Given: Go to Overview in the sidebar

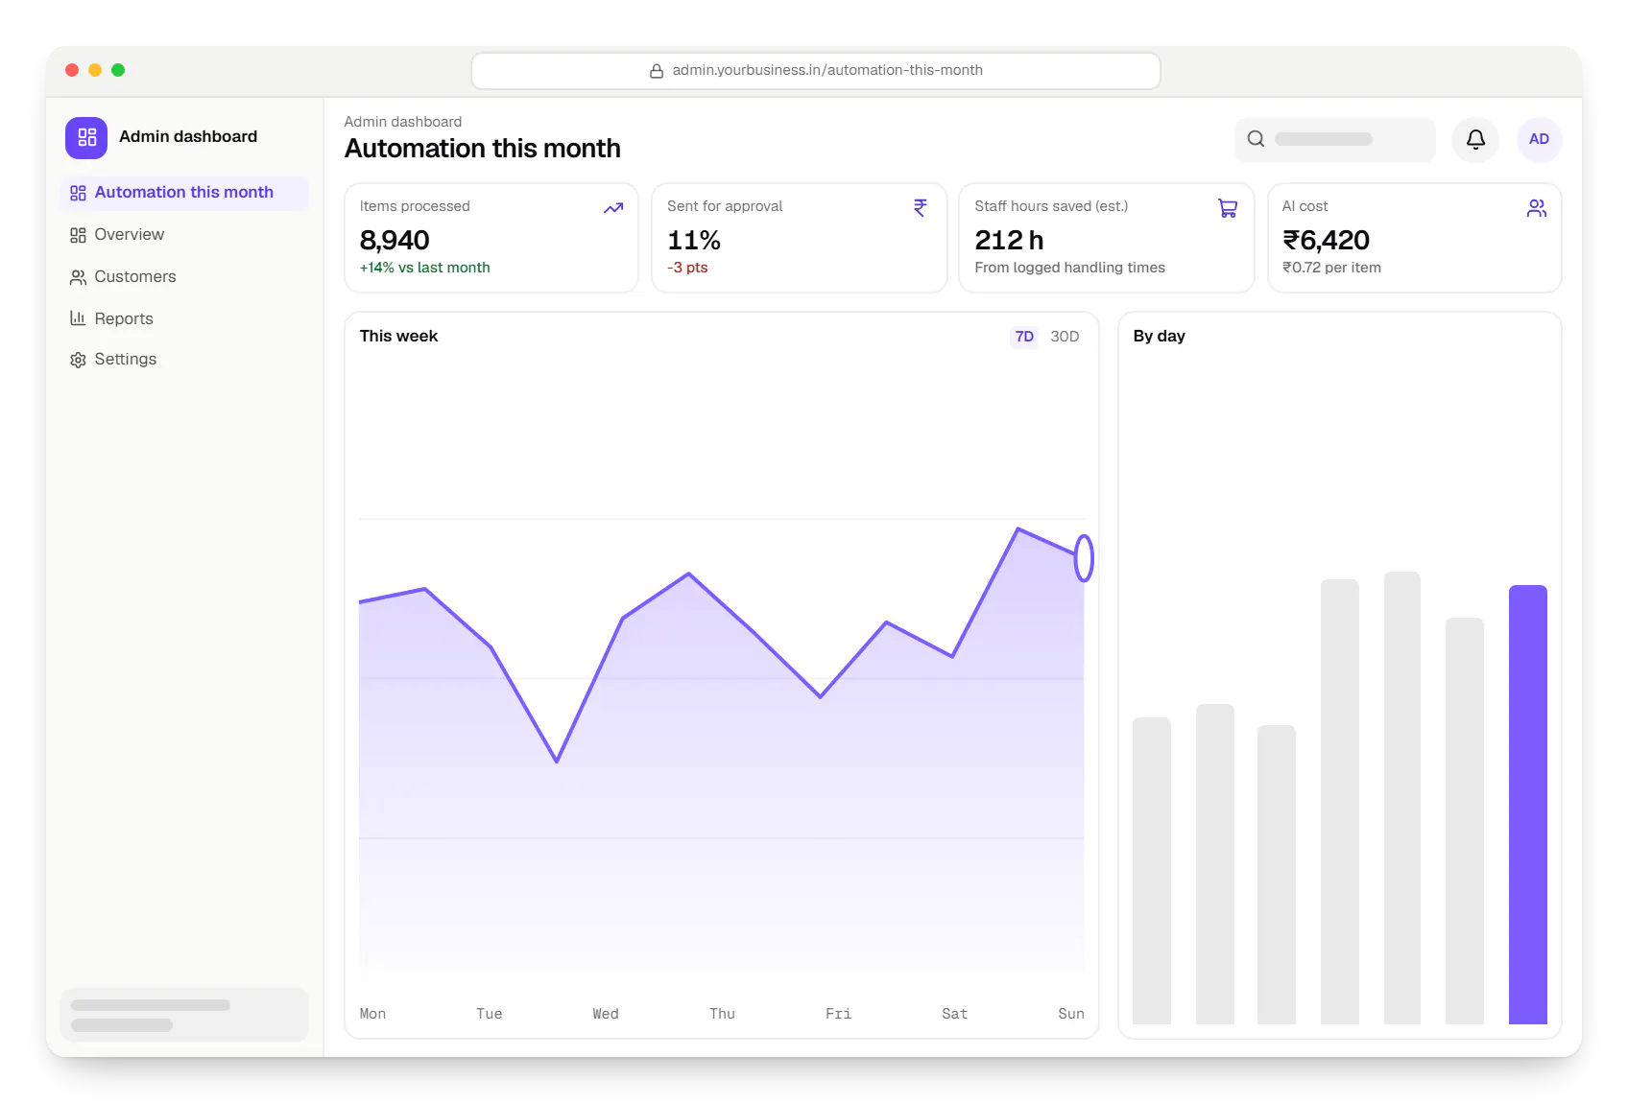Looking at the screenshot, I should (184, 235).
